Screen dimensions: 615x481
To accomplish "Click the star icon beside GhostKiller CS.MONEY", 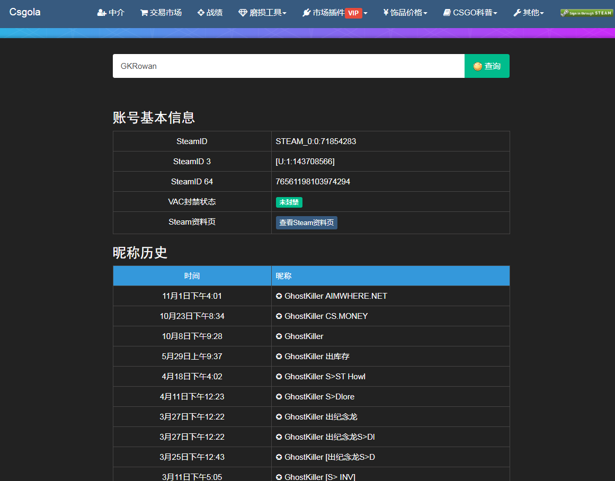I will (x=279, y=316).
